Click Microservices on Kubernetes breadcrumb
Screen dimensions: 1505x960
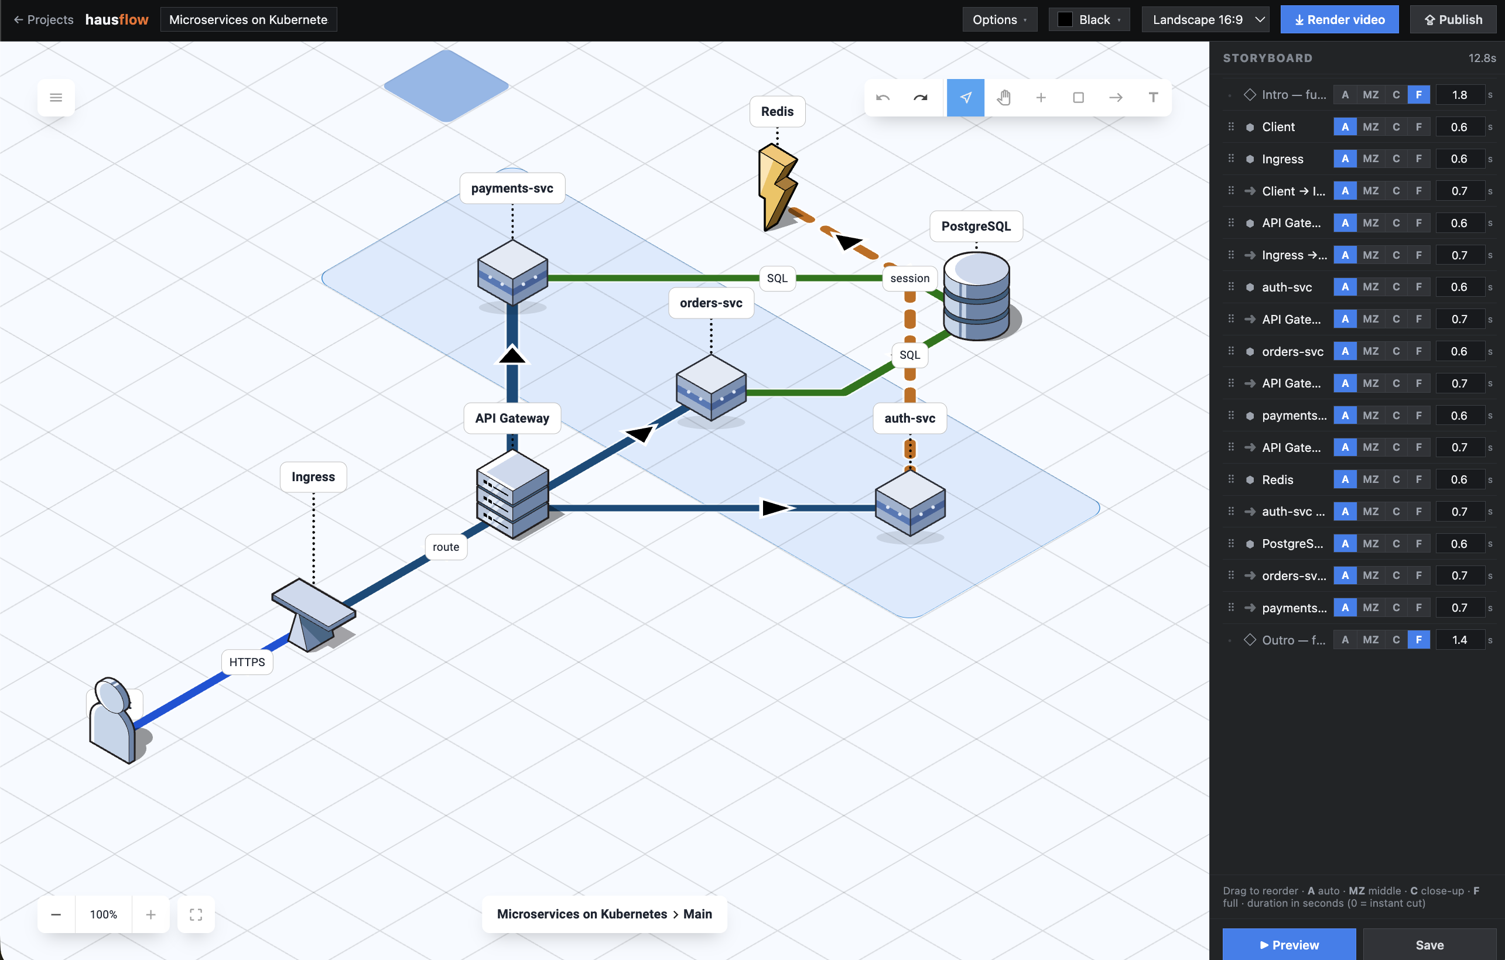582,914
